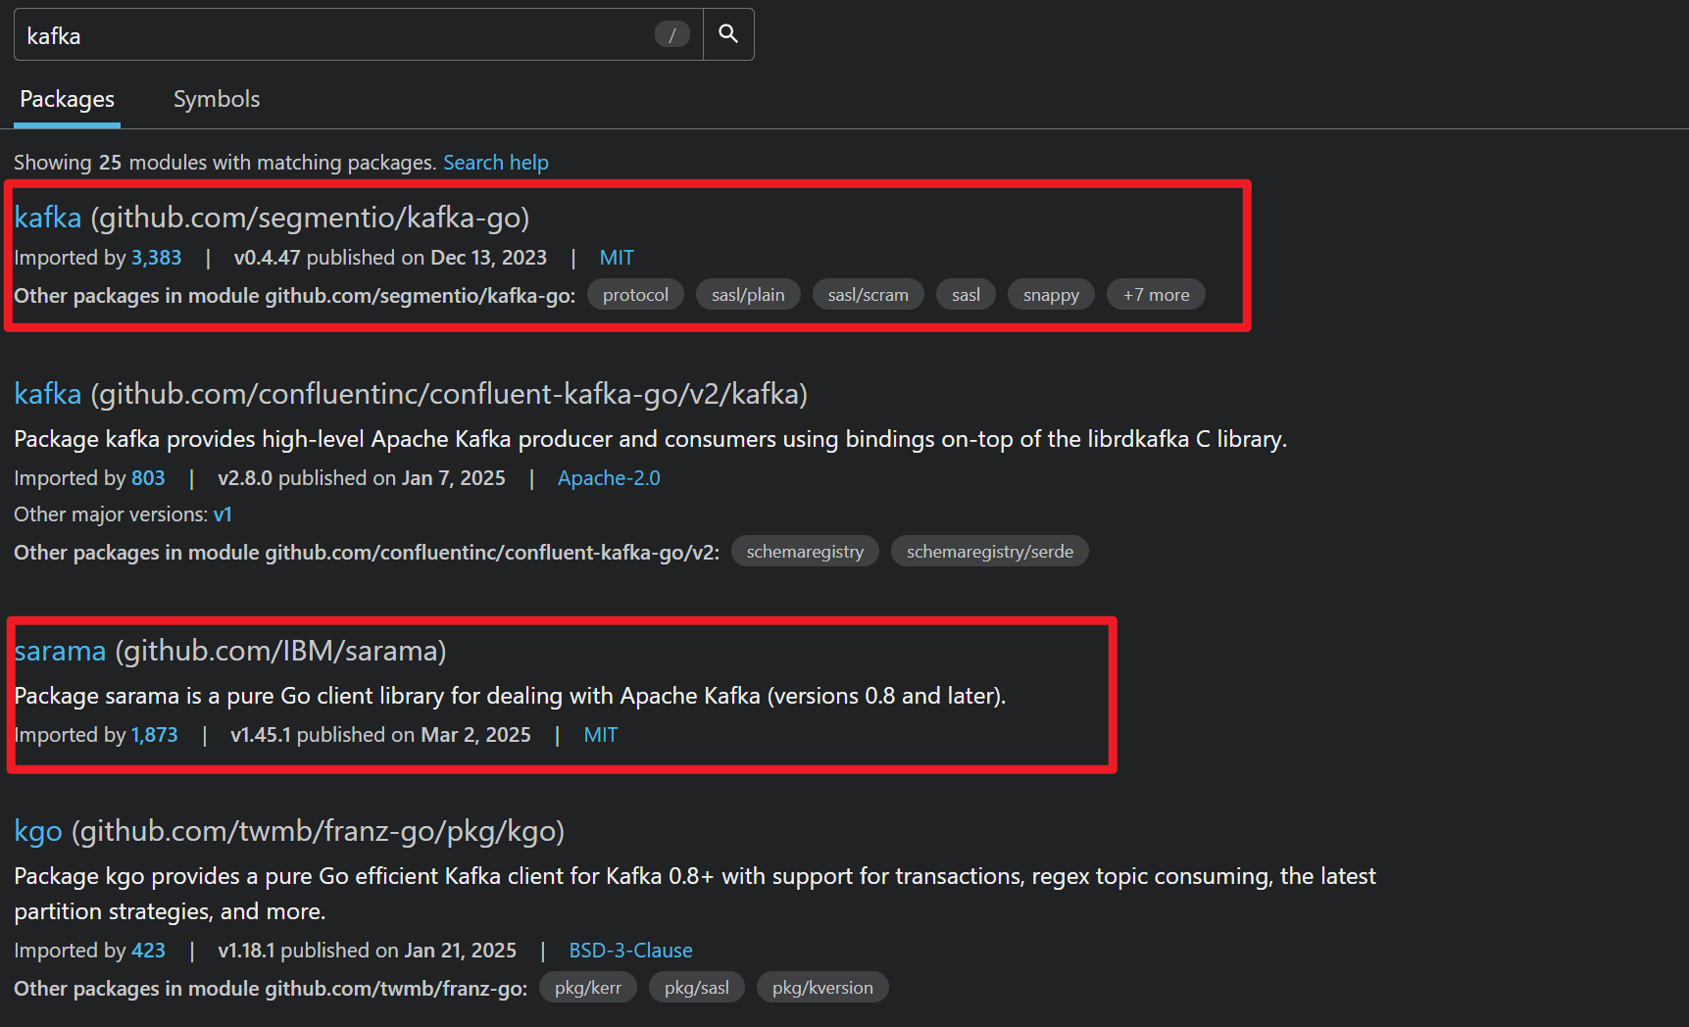This screenshot has width=1689, height=1027.
Task: Open the pkg/kversion package chip
Action: [x=822, y=988]
